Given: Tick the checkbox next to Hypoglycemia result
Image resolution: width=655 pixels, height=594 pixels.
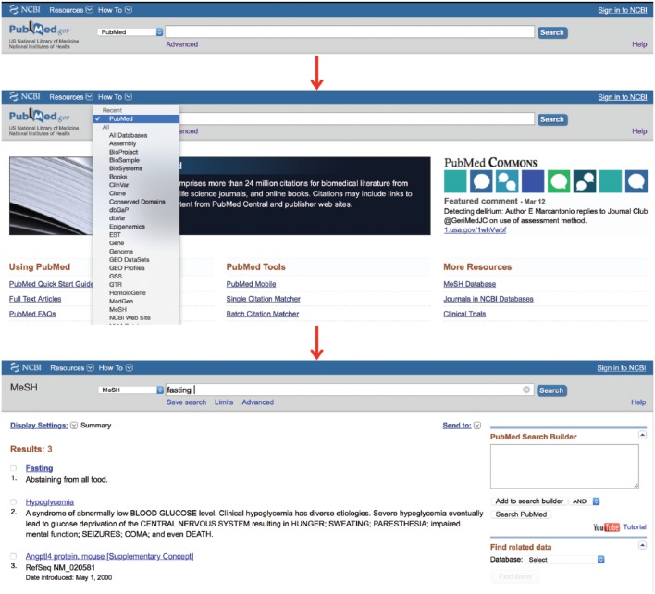Looking at the screenshot, I should pyautogui.click(x=13, y=502).
